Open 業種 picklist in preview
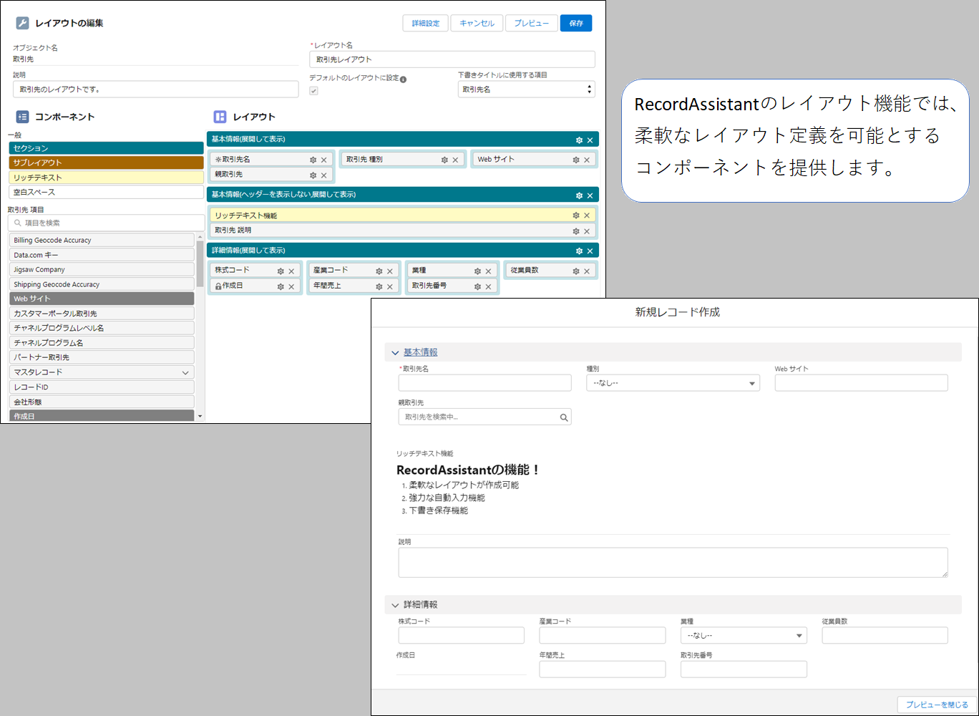 (744, 636)
